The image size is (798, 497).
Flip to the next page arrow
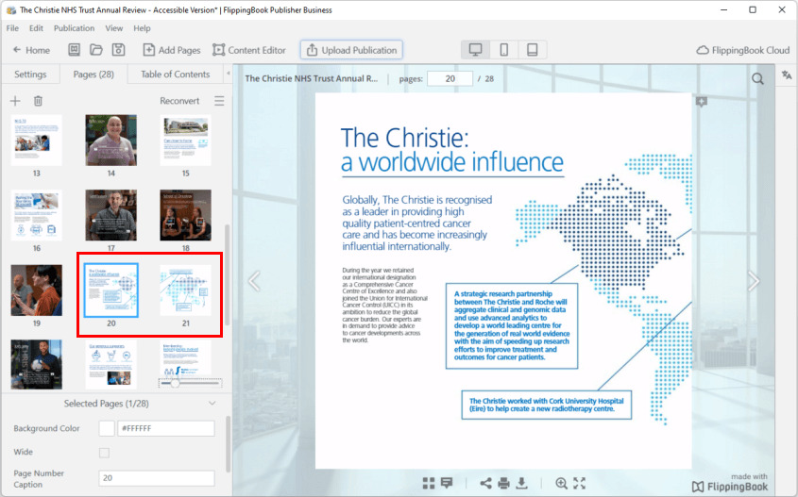click(754, 281)
